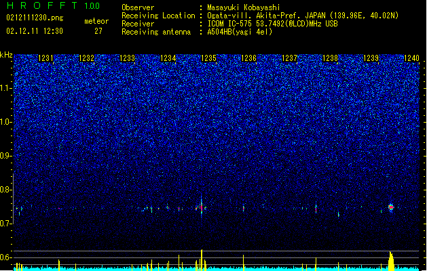Select the A504HB(yagi 4el) antenna text

(x=240, y=32)
